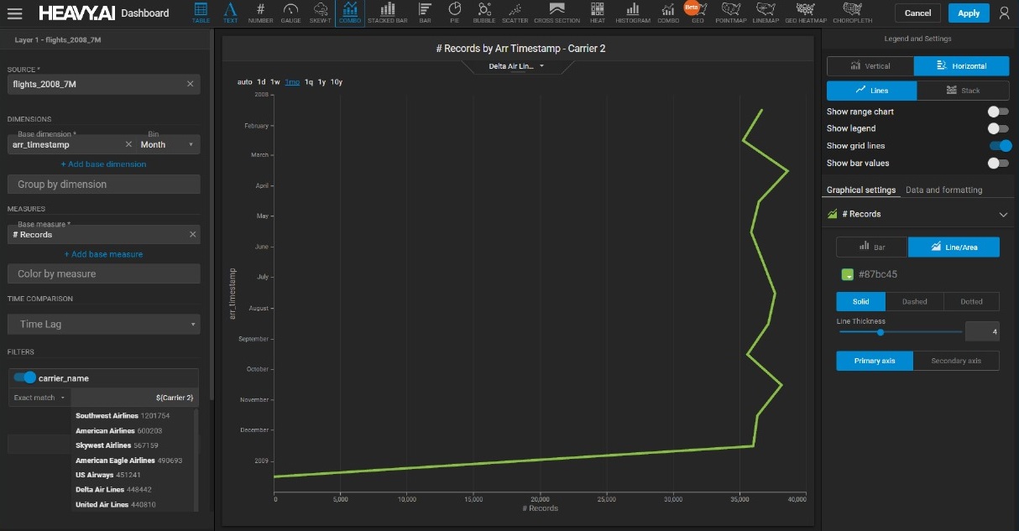This screenshot has height=531, width=1019.
Task: Choose the Choropleth map chart type
Action: [853, 13]
